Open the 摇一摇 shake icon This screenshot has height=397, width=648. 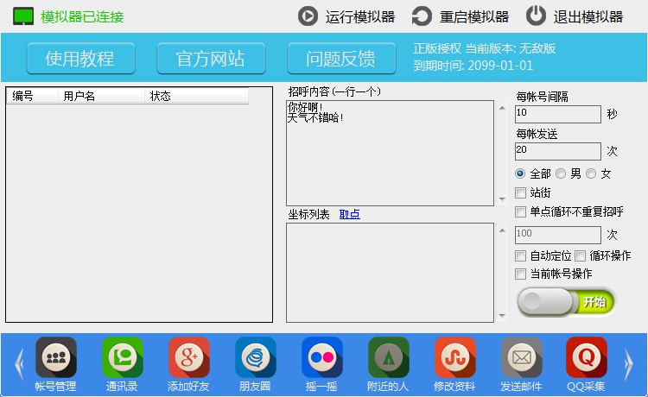322,357
